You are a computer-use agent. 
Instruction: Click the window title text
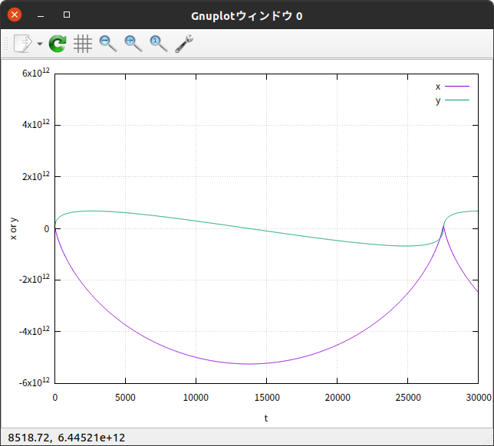247,16
